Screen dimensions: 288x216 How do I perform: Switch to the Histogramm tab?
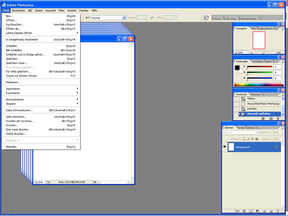coord(266,28)
